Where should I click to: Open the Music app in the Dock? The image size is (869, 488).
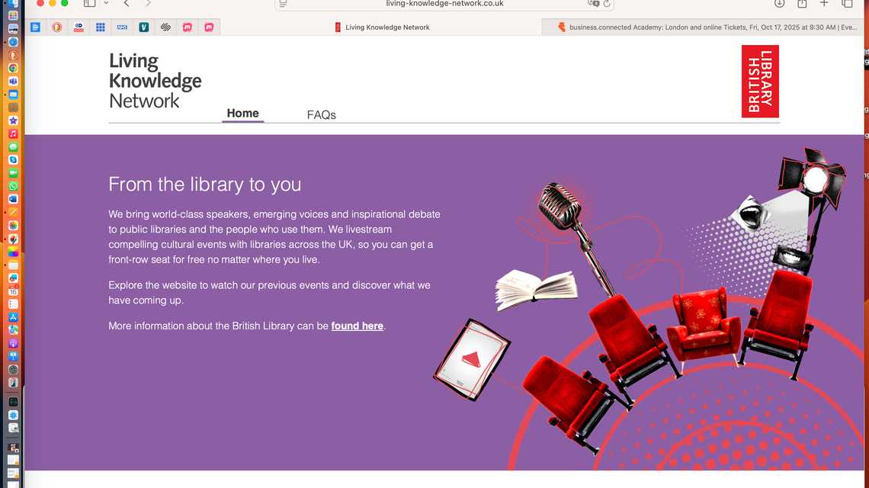pos(13,133)
